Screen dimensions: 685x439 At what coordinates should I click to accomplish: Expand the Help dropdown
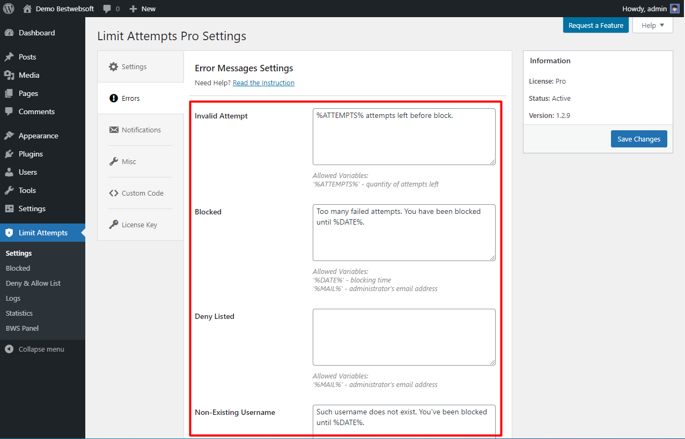(x=653, y=25)
